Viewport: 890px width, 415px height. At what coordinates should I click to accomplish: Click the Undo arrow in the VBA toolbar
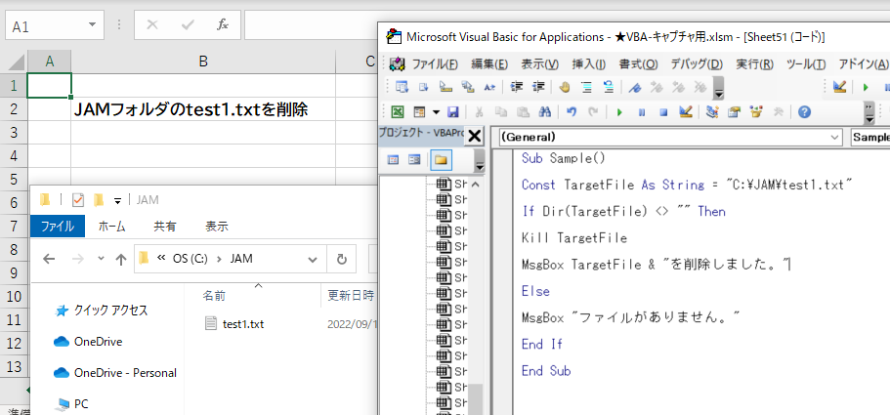pos(572,112)
